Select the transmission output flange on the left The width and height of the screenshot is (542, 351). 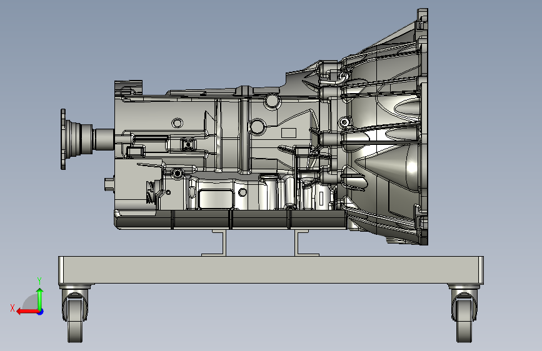point(63,139)
